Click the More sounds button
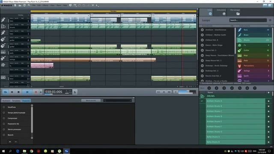 point(91,101)
